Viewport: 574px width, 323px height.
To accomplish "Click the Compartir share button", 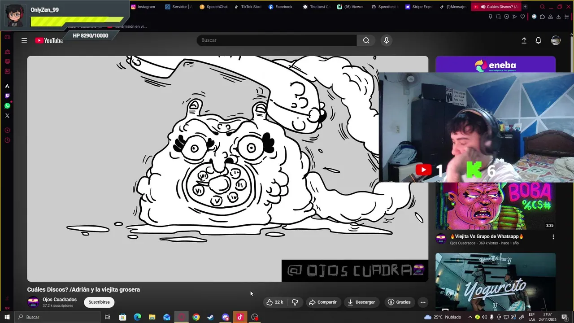I will coord(323,302).
